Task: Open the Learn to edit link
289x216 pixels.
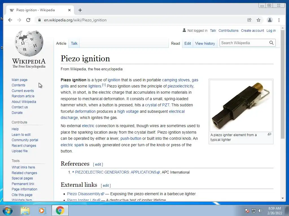Action: coord(21,134)
